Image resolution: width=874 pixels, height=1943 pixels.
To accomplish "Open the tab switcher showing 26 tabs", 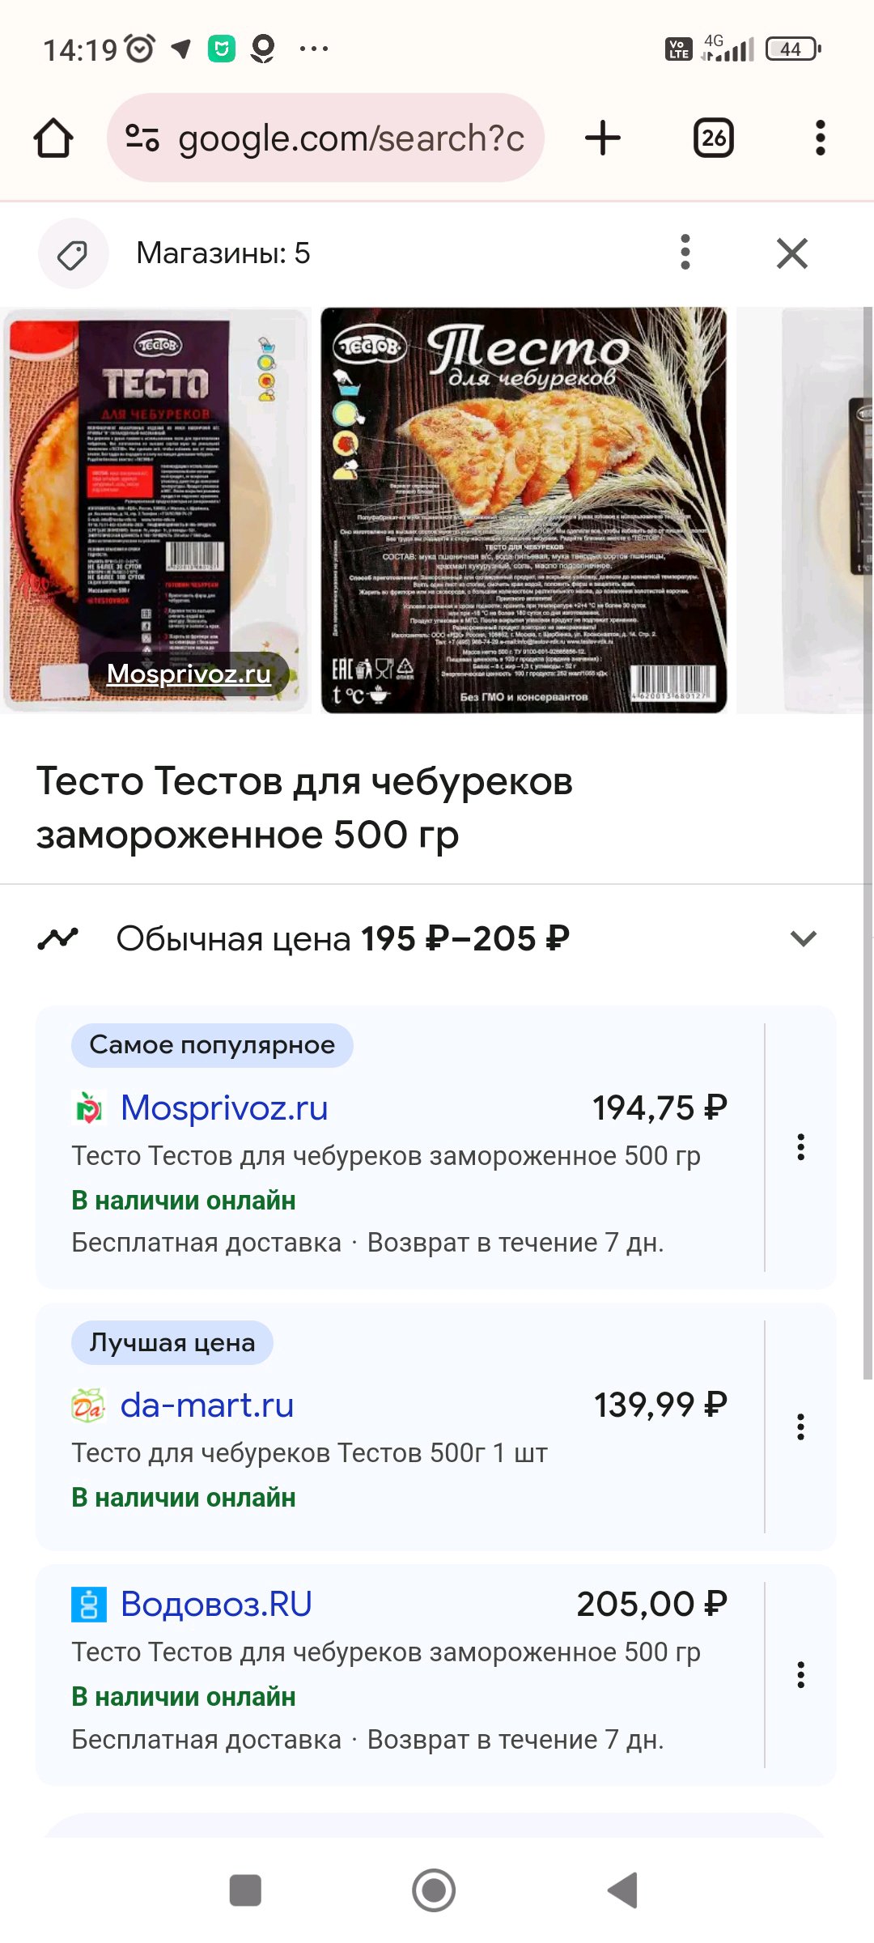I will click(x=713, y=138).
